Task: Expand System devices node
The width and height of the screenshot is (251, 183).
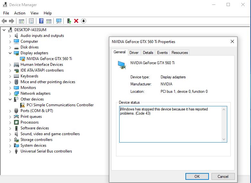Action: 10,145
